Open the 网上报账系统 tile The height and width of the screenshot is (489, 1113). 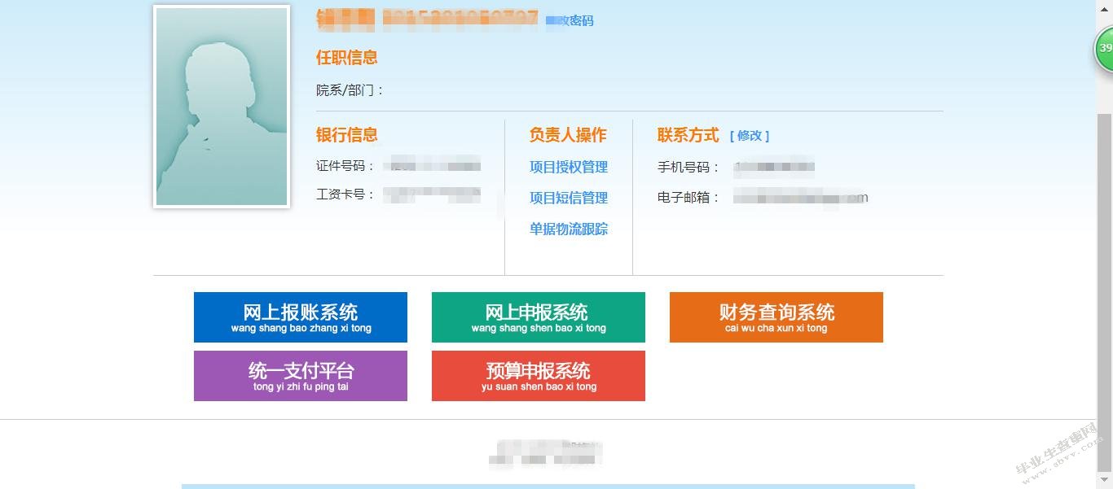point(301,317)
